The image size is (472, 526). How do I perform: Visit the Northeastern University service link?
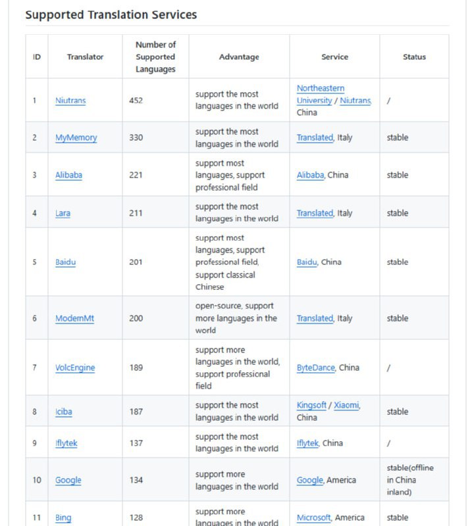[321, 94]
